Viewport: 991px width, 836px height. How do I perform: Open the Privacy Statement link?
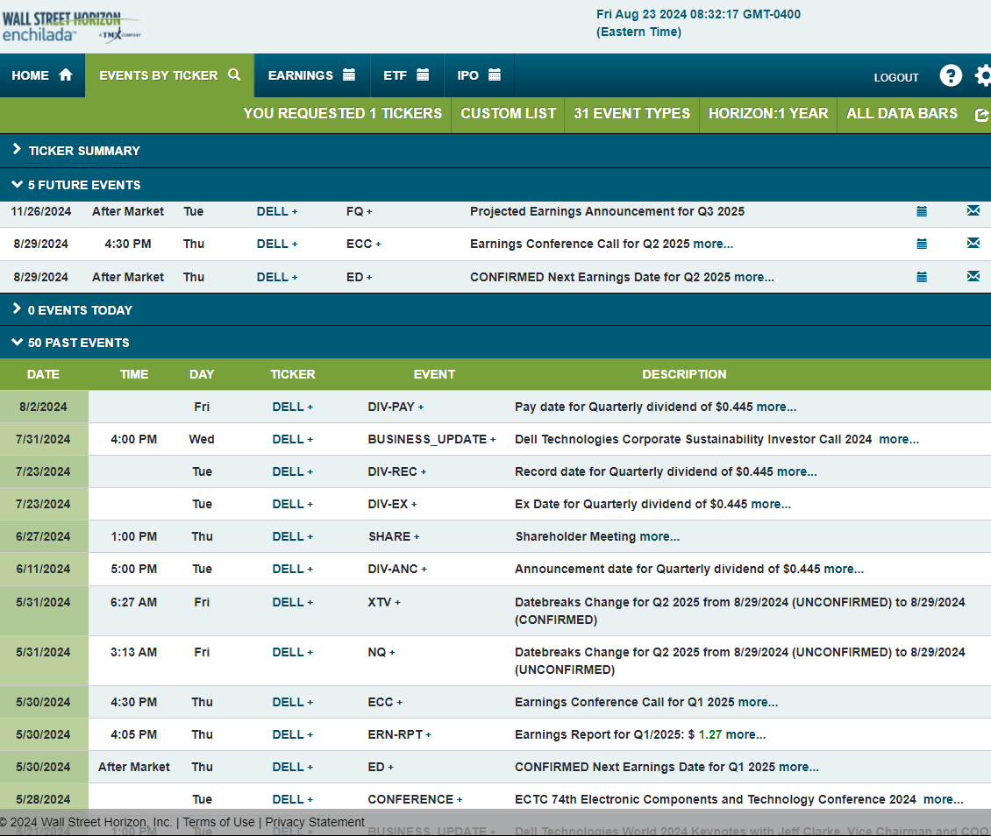[x=315, y=822]
